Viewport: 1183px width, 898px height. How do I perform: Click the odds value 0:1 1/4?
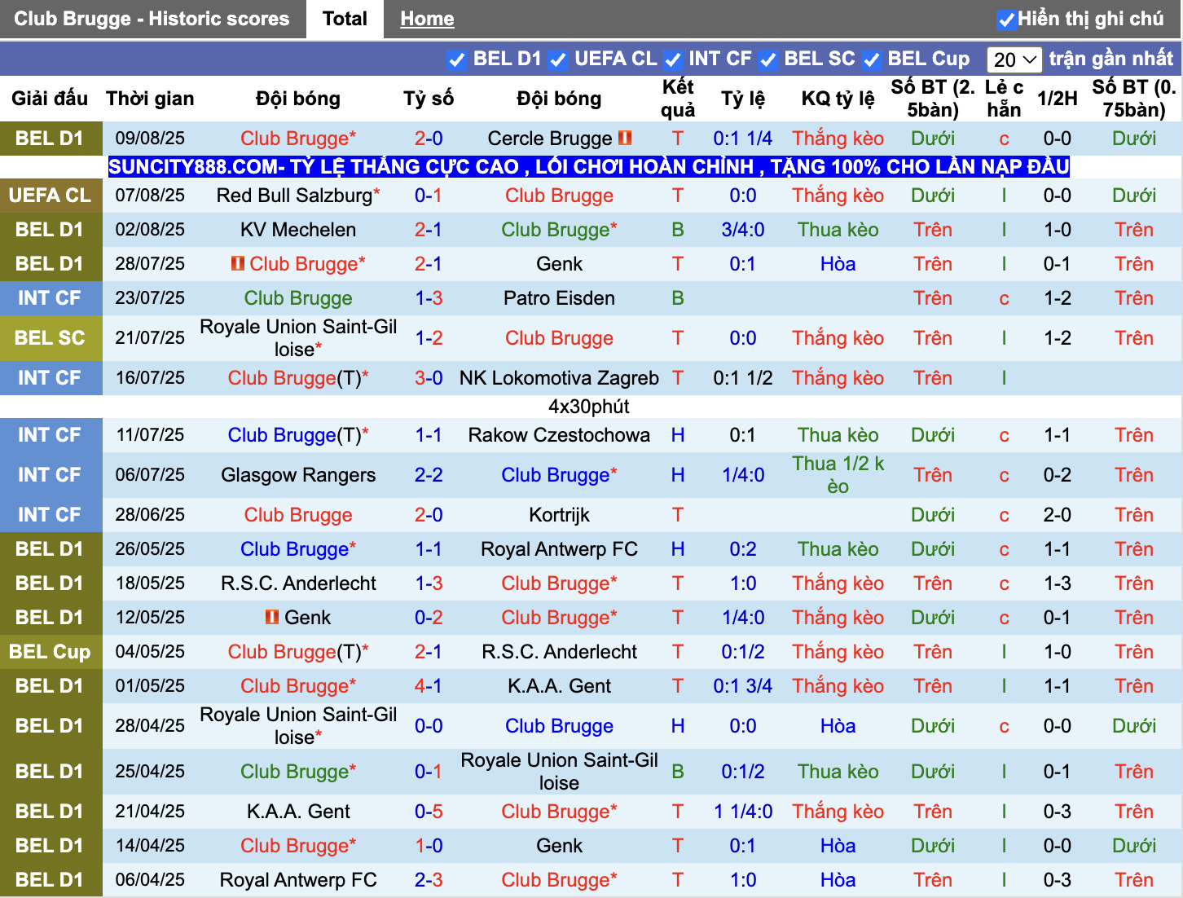(x=743, y=139)
